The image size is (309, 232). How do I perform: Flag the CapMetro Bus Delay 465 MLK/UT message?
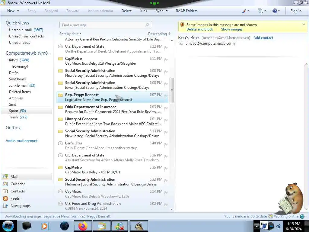166,169
